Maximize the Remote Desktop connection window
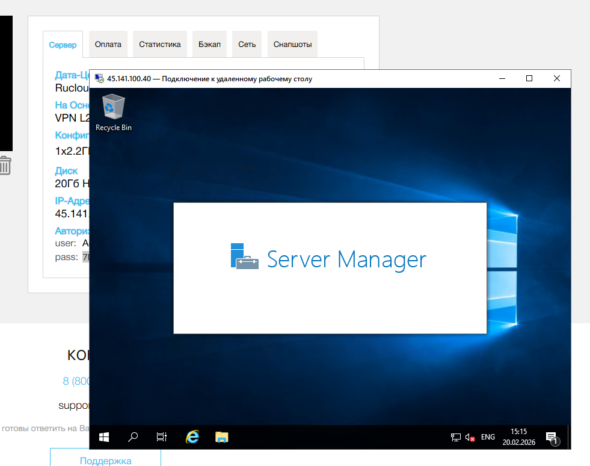This screenshot has height=466, width=590. point(529,78)
